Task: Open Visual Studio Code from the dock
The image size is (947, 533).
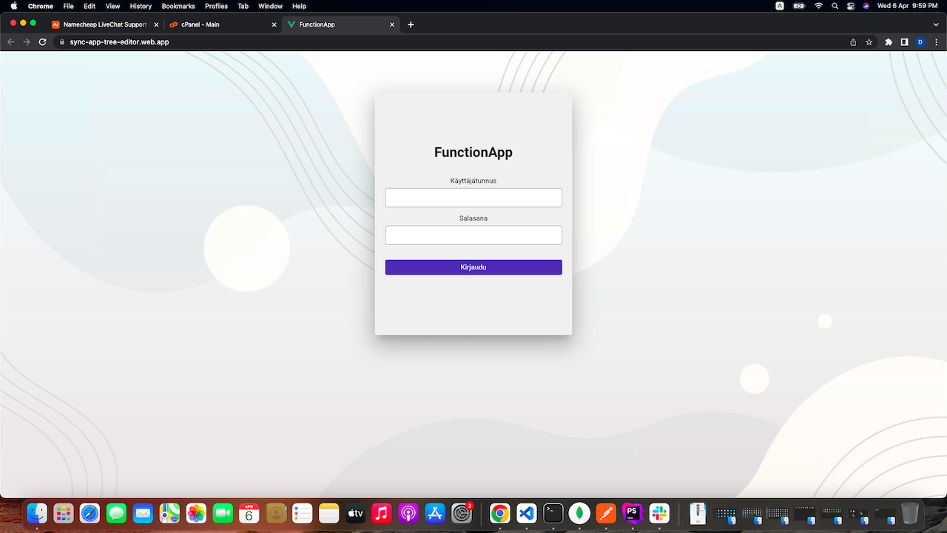Action: click(527, 513)
